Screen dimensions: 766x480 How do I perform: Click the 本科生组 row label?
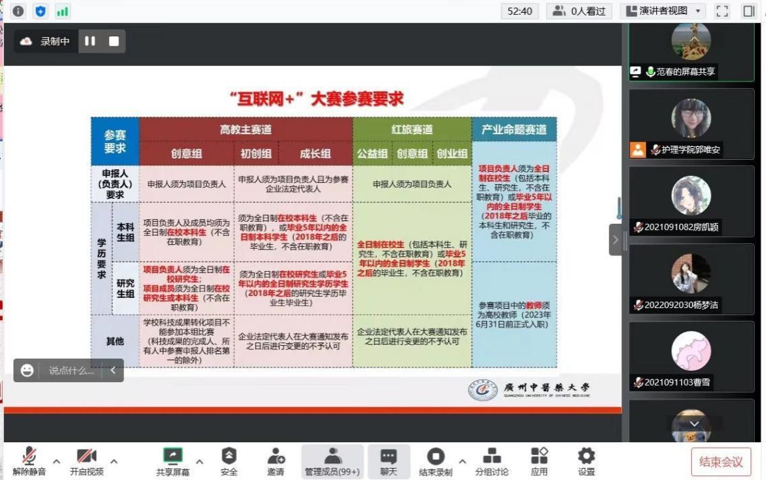coord(125,233)
